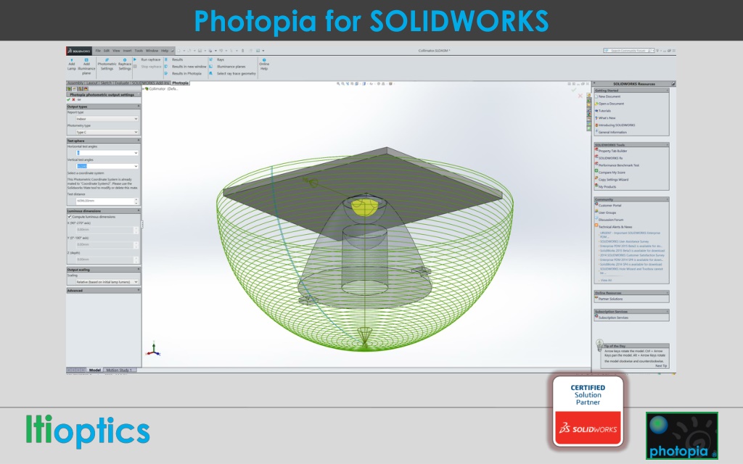Click the Customer Portal link
Viewport: 743px width, 464px height.
tap(609, 205)
